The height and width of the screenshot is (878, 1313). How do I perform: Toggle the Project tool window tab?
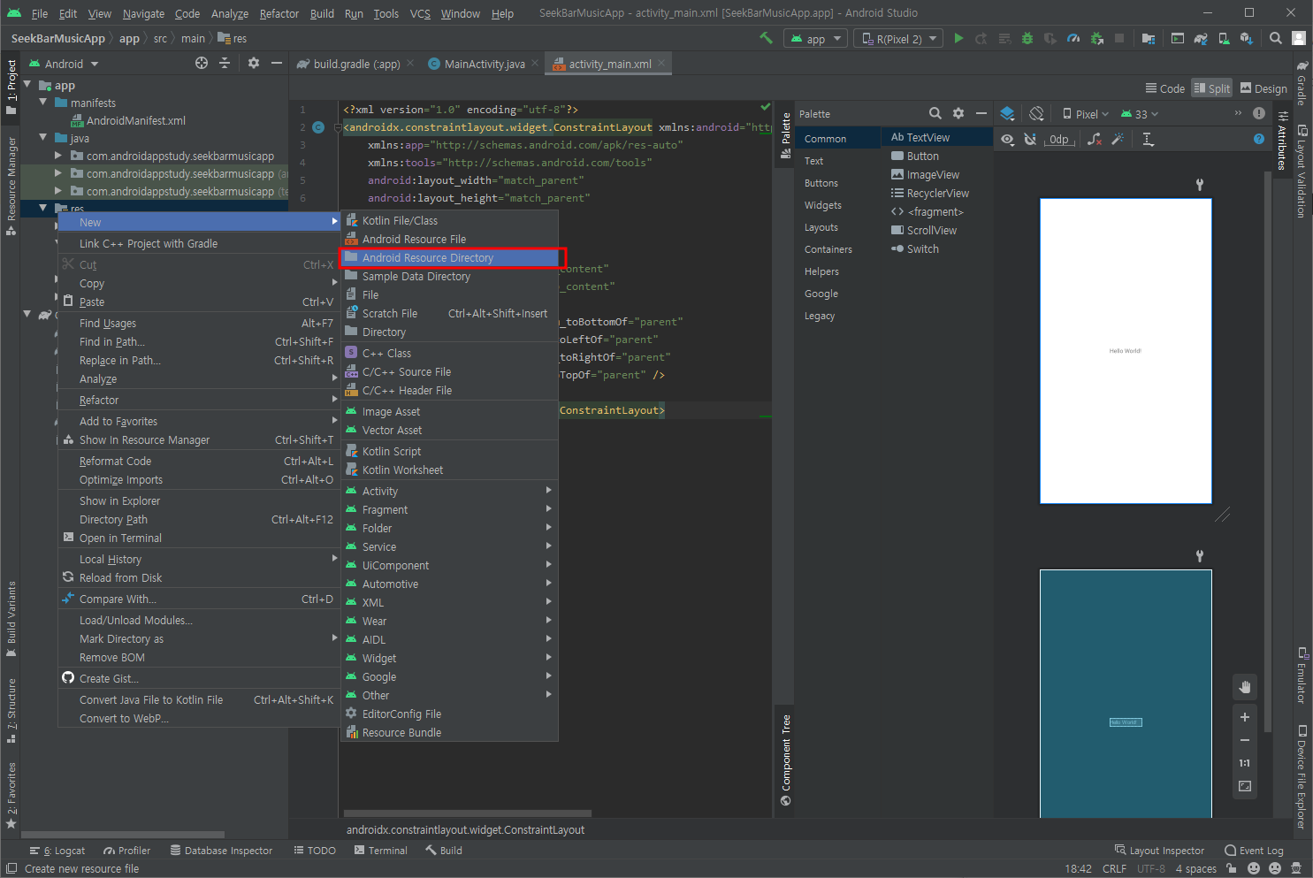11,87
